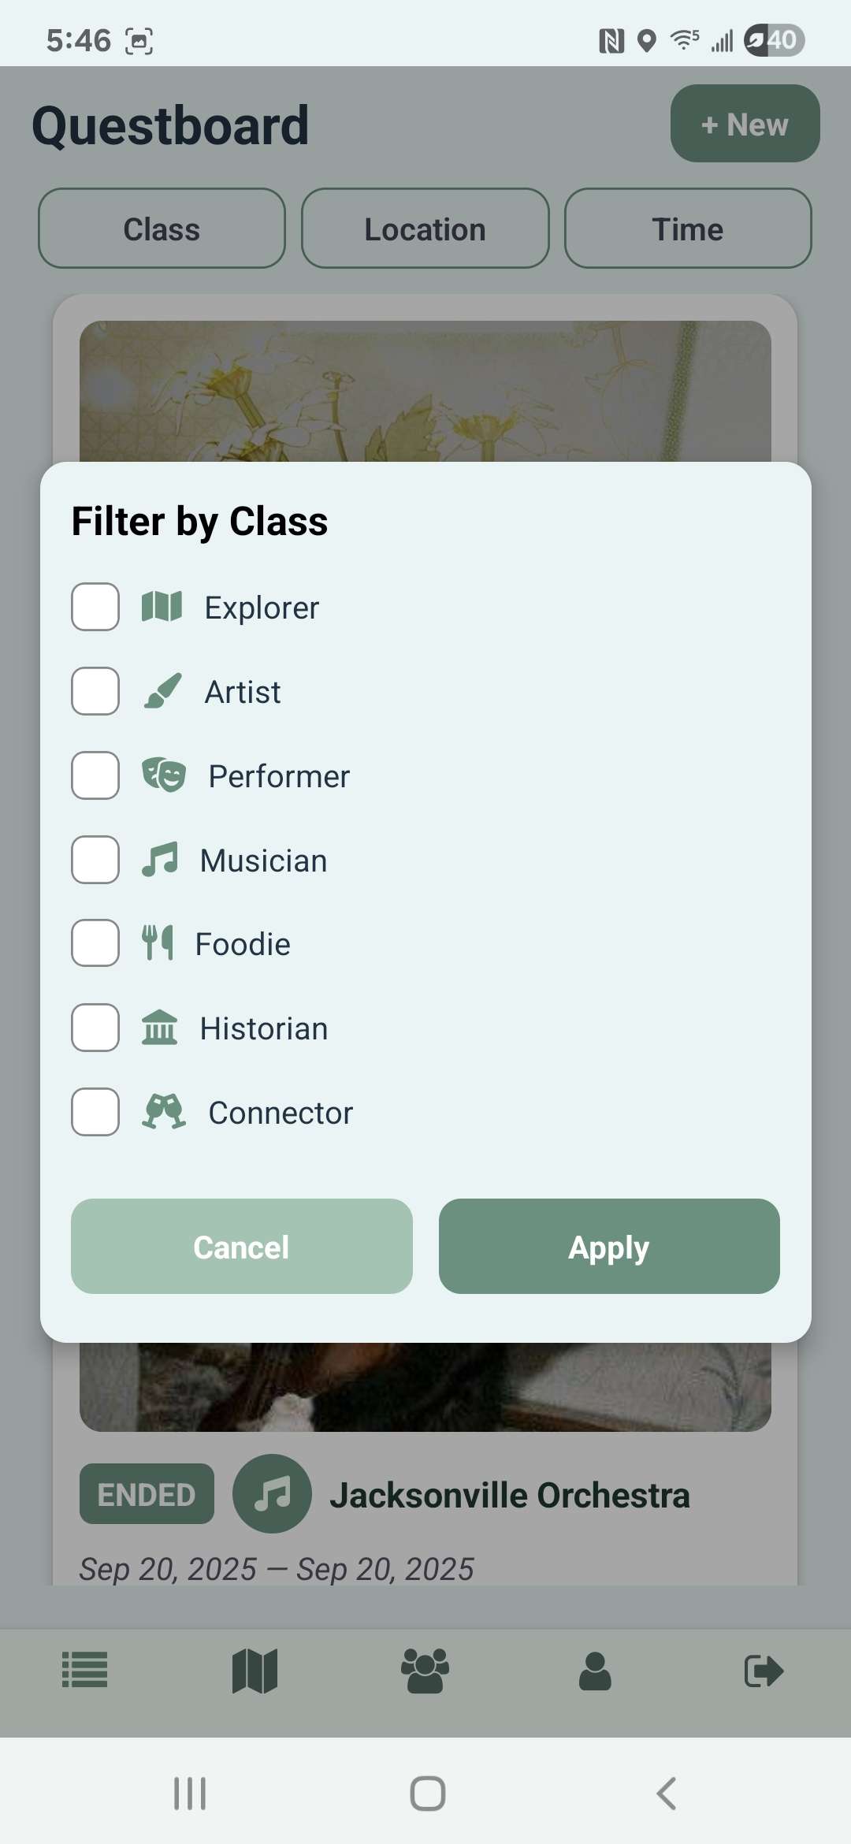The width and height of the screenshot is (851, 1844).
Task: Tap the map icon in bottom navigation
Action: coord(255,1671)
